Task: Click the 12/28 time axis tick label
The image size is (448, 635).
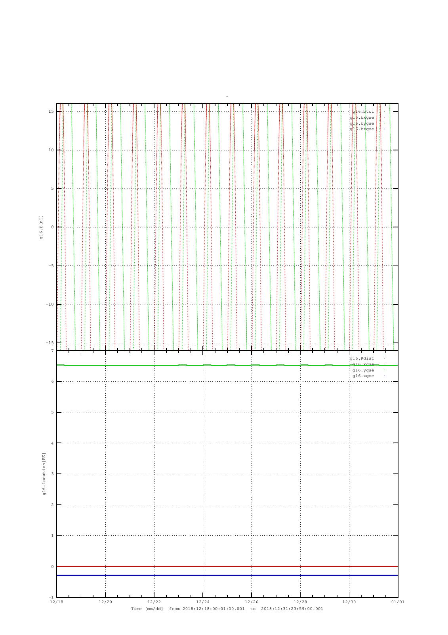Action: [300, 602]
